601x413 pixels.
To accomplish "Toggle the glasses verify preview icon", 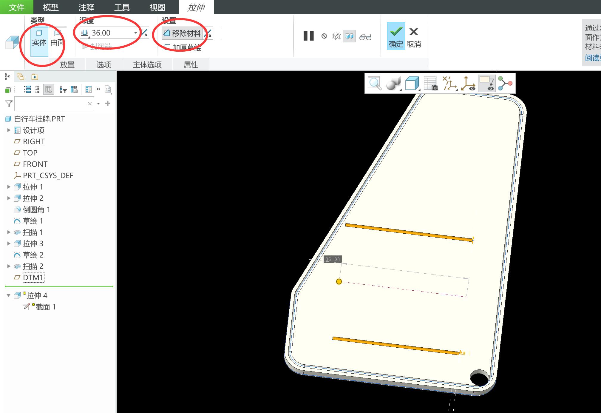I will point(365,37).
